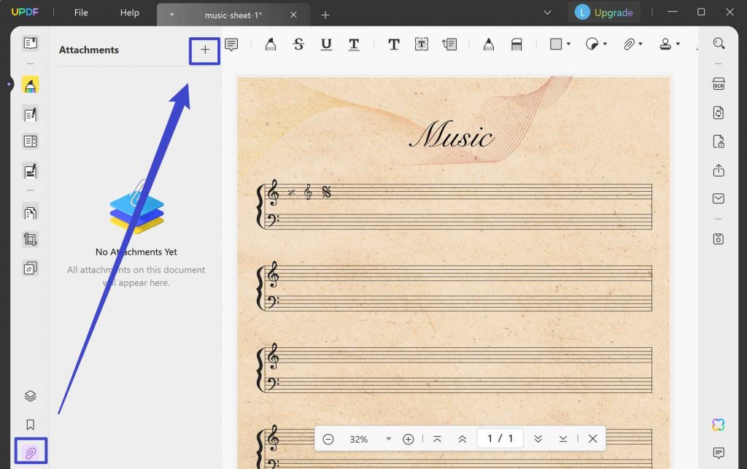Switch to the page thumbnails panel
The width and height of the screenshot is (747, 469).
click(x=29, y=43)
